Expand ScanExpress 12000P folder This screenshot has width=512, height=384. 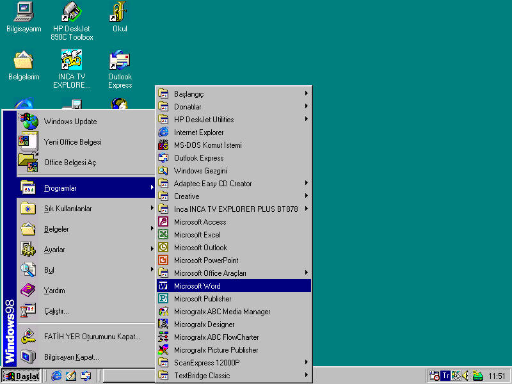(234, 362)
